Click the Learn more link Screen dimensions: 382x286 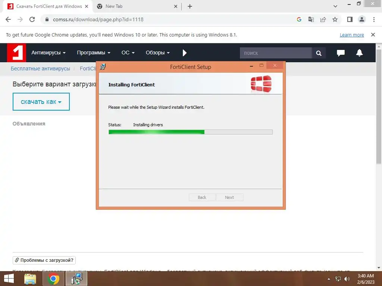pyautogui.click(x=352, y=35)
